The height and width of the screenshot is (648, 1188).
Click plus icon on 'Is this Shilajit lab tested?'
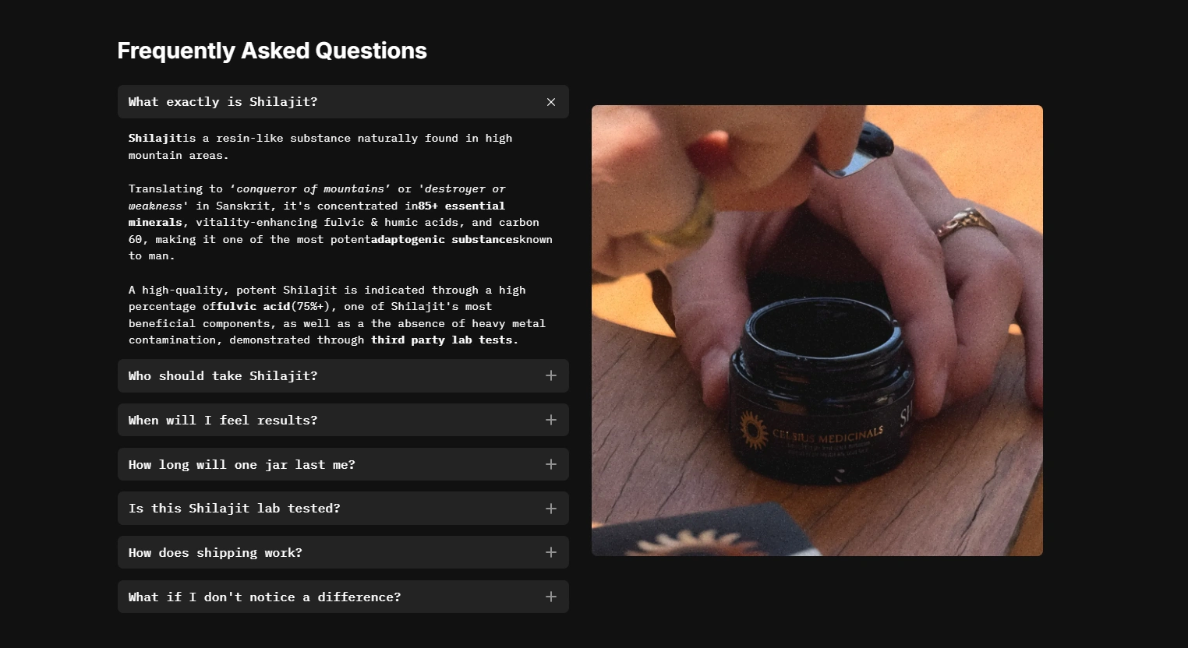(551, 509)
